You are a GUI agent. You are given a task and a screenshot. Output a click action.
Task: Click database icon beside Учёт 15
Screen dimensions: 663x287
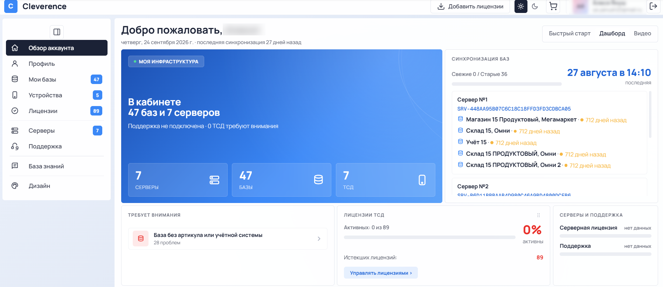(x=461, y=142)
